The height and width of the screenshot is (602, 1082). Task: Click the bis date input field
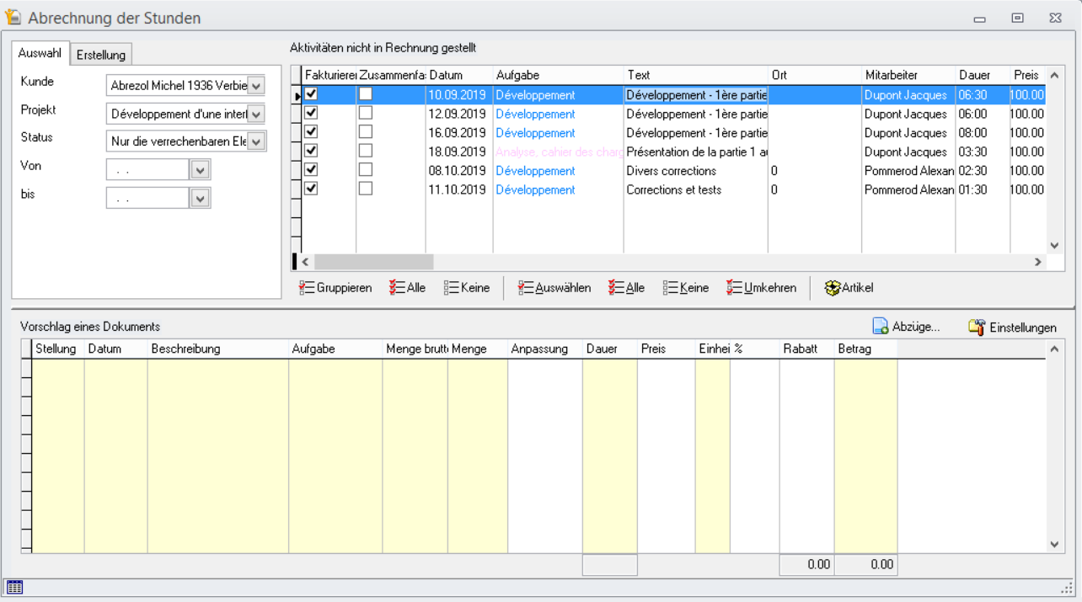click(x=148, y=198)
